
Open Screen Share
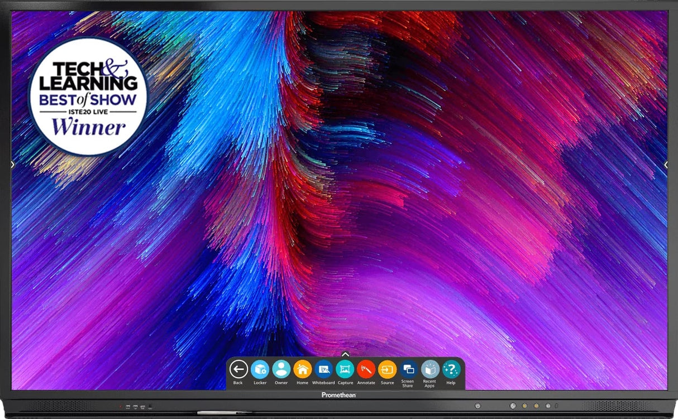[408, 368]
